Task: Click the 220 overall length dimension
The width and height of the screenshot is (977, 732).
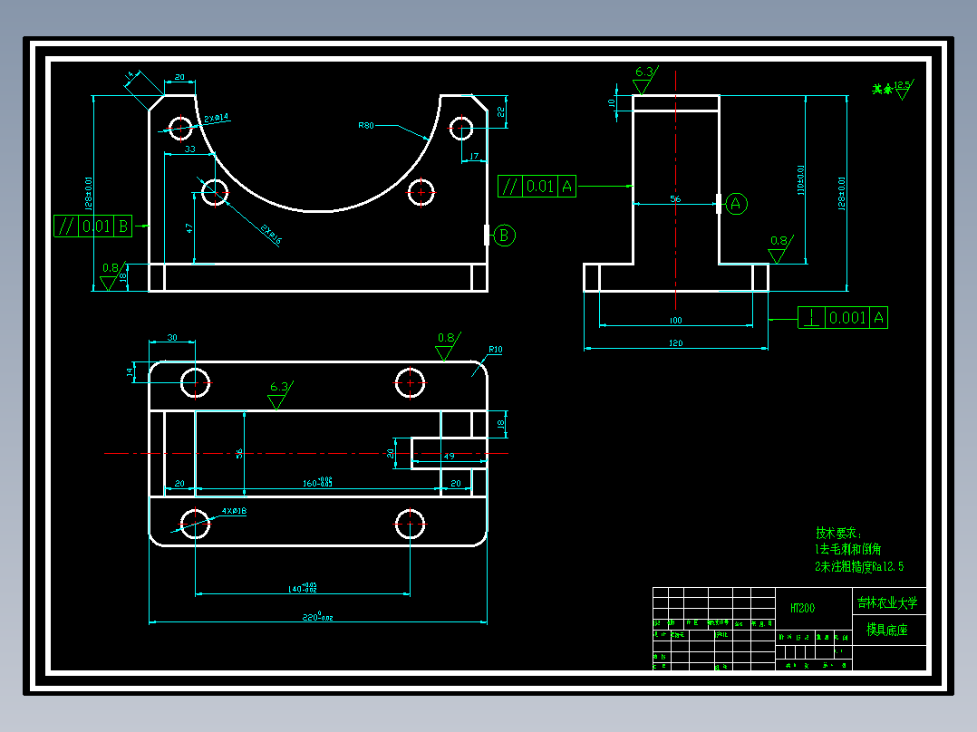Action: [x=318, y=616]
